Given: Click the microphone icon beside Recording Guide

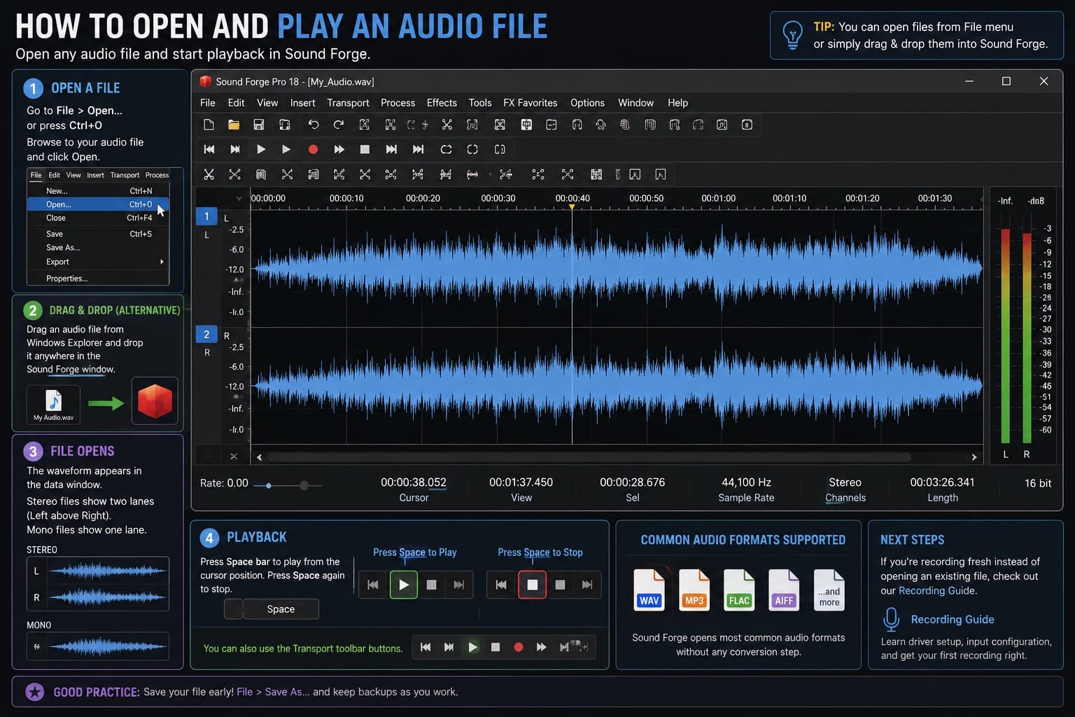Looking at the screenshot, I should tap(891, 620).
